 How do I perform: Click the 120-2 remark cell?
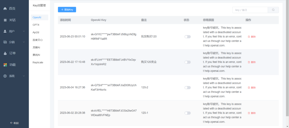point(144,87)
